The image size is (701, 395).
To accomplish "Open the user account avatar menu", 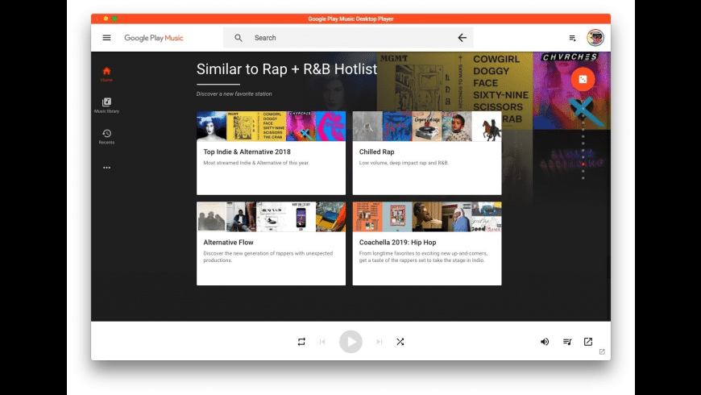I will coord(595,38).
